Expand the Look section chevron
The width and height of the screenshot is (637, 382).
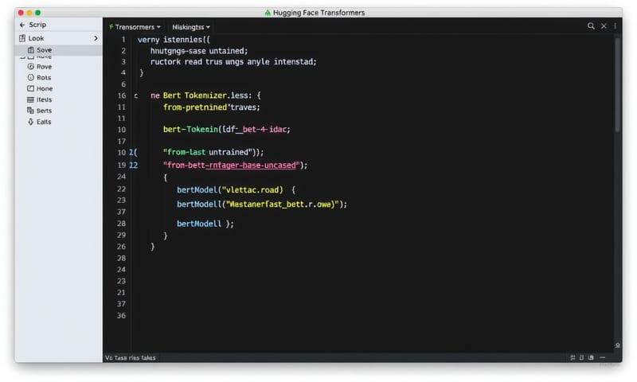pos(96,38)
